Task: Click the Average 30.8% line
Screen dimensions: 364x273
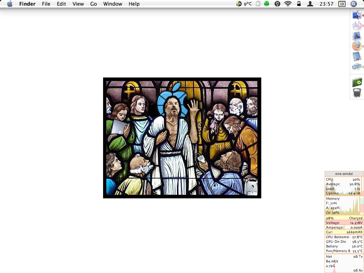Action: click(x=343, y=184)
